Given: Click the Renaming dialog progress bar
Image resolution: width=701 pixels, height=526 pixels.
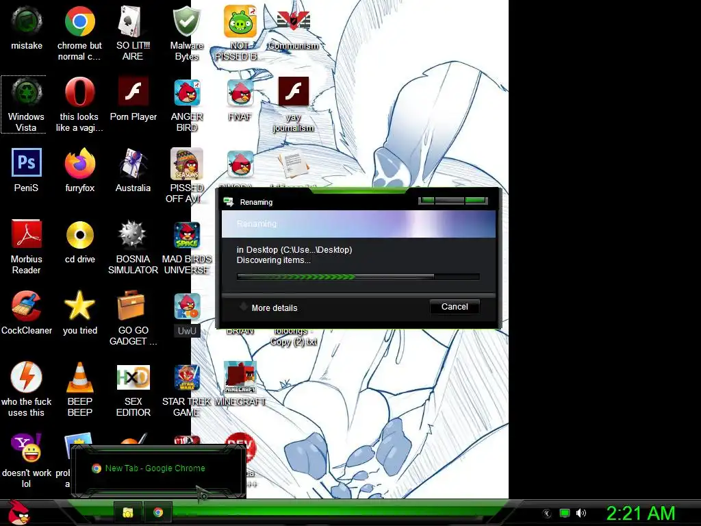Looking at the screenshot, I should (x=358, y=277).
